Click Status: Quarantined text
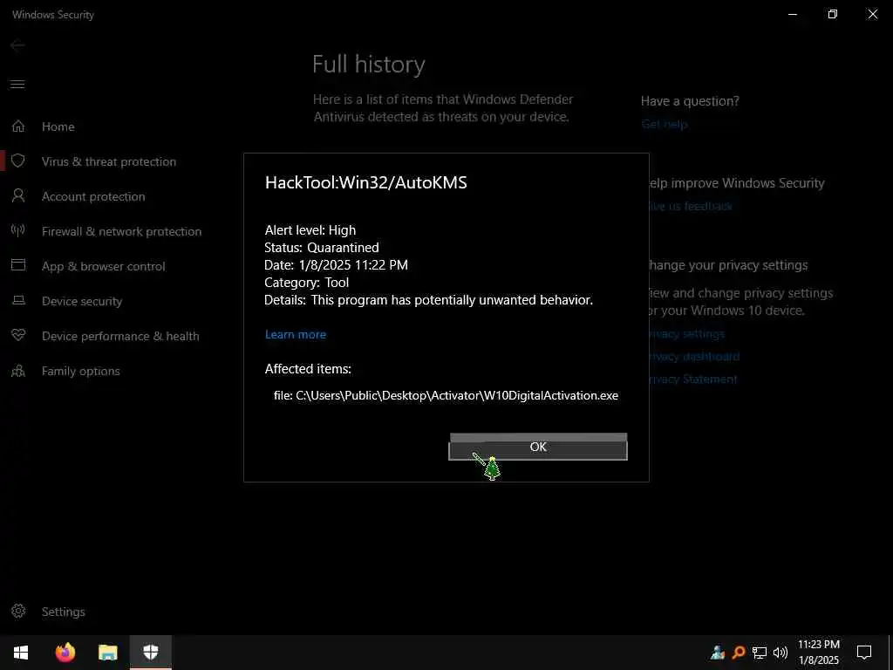Image resolution: width=893 pixels, height=670 pixels. [x=321, y=247]
